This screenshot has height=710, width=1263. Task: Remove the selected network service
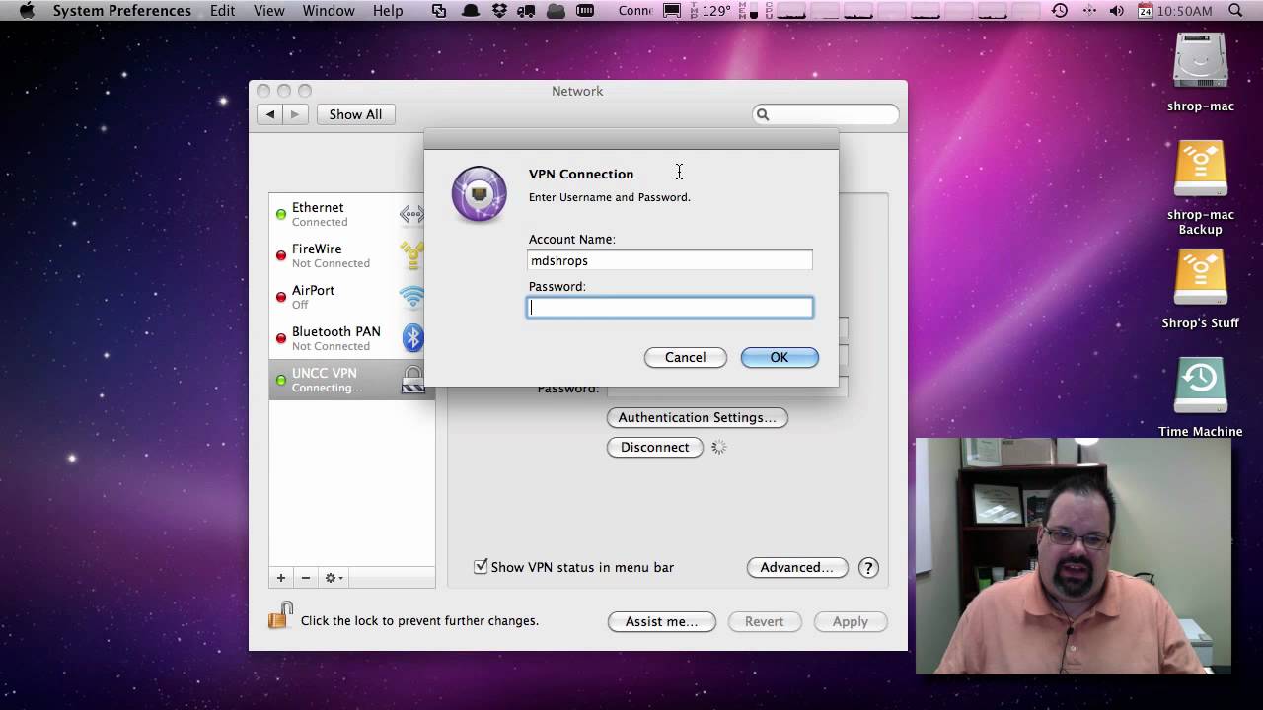(305, 578)
